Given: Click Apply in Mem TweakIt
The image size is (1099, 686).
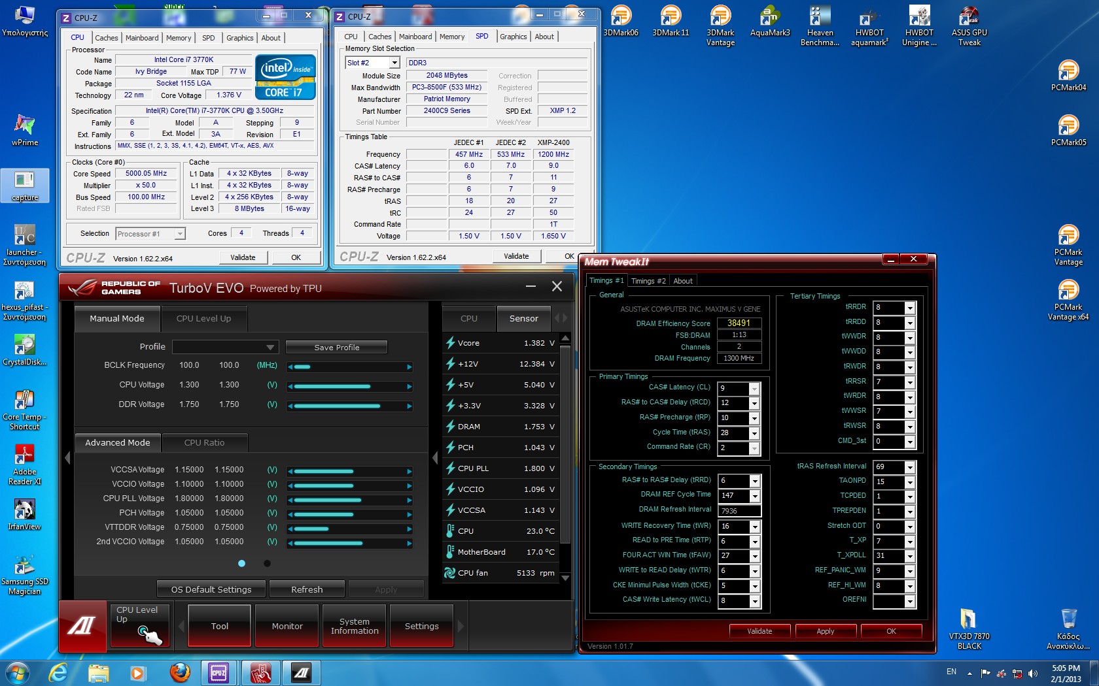Looking at the screenshot, I should coord(825,631).
